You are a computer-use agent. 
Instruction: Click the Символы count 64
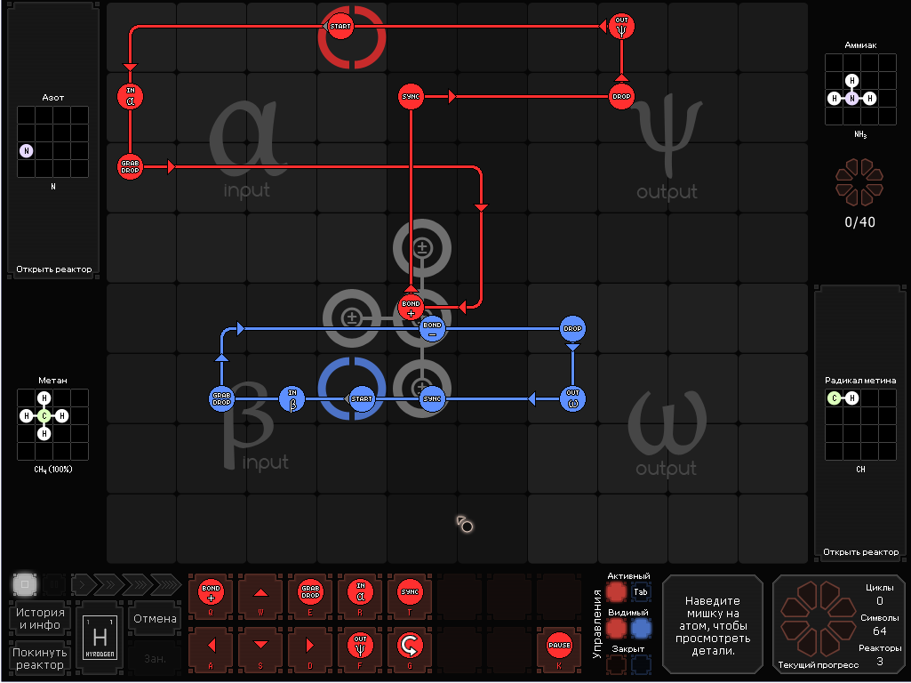pyautogui.click(x=880, y=631)
